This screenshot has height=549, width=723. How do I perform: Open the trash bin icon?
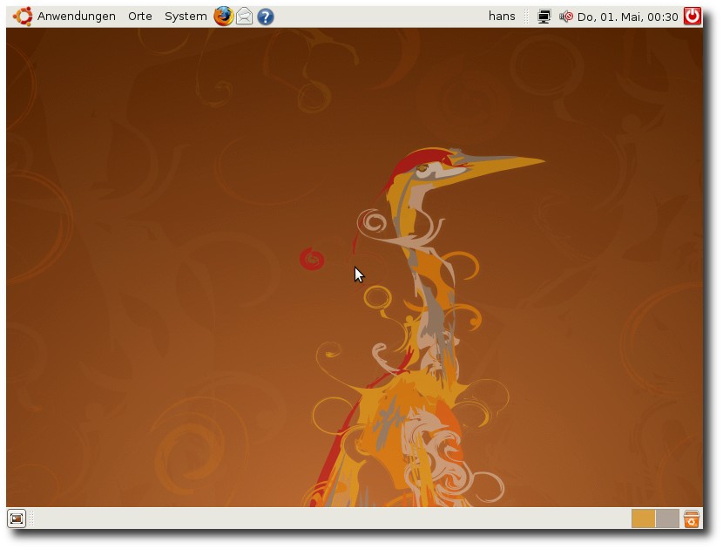coord(692,518)
